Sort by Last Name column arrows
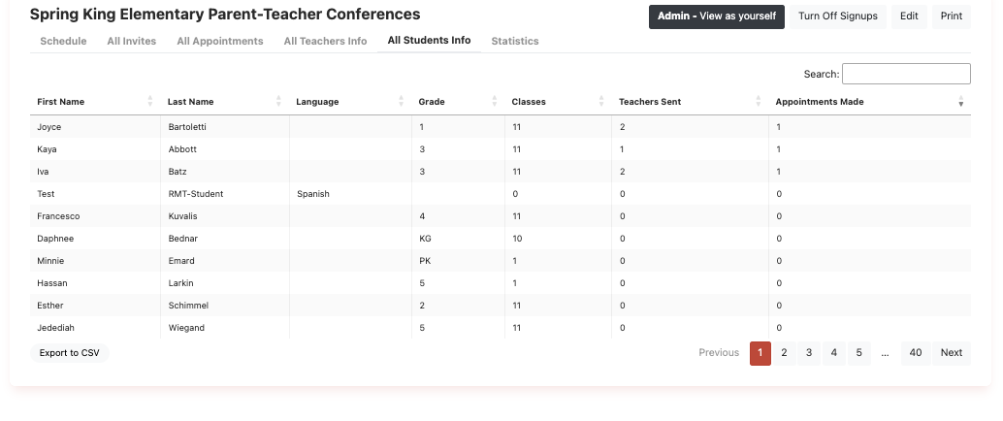Viewport: 1003px width, 421px height. tap(278, 102)
